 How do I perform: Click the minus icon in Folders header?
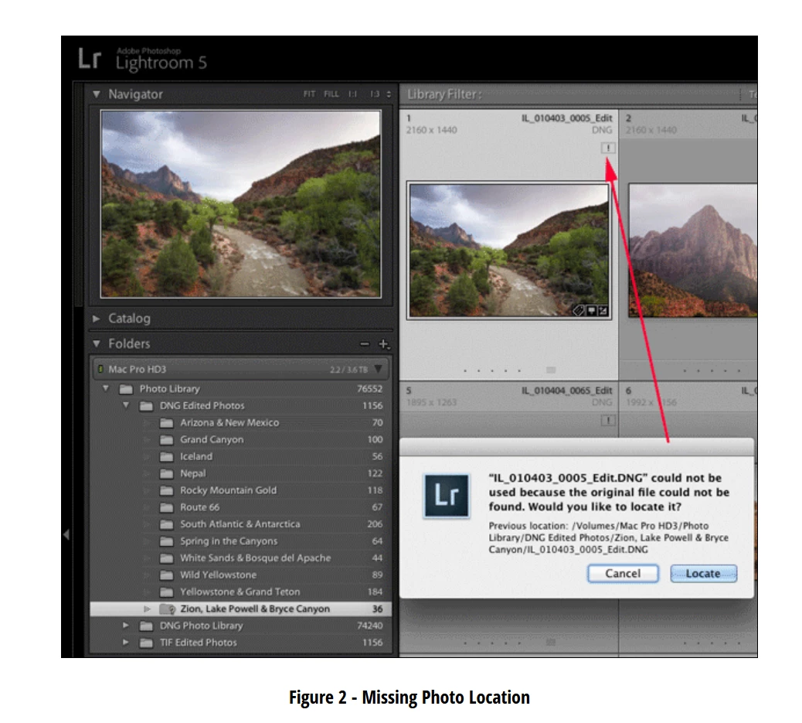click(x=365, y=344)
